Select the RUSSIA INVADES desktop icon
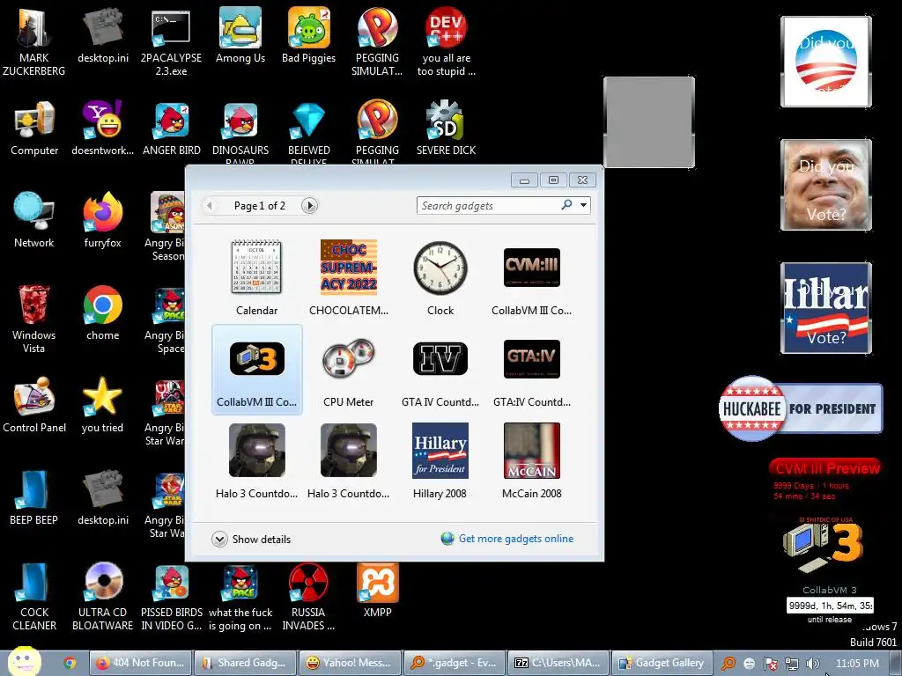This screenshot has height=676, width=902. 308,597
